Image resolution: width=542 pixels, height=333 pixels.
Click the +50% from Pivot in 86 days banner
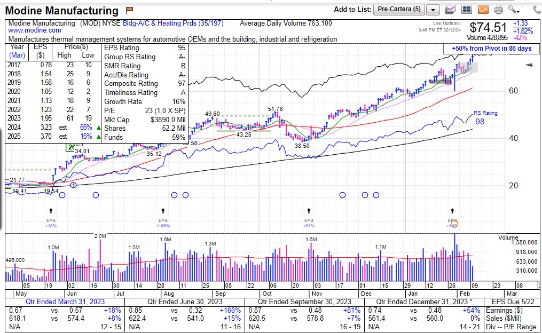tap(491, 49)
